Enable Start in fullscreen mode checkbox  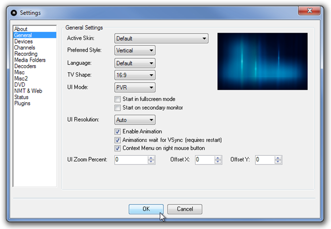pyautogui.click(x=117, y=99)
